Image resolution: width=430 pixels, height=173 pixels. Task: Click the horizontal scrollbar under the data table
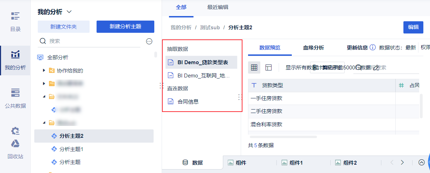(x=283, y=137)
